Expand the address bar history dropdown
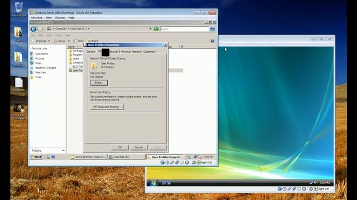 [150, 29]
